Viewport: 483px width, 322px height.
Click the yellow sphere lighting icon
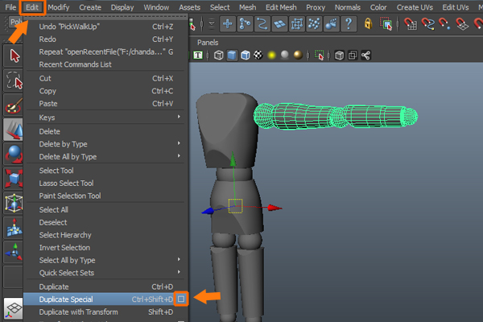coord(273,56)
